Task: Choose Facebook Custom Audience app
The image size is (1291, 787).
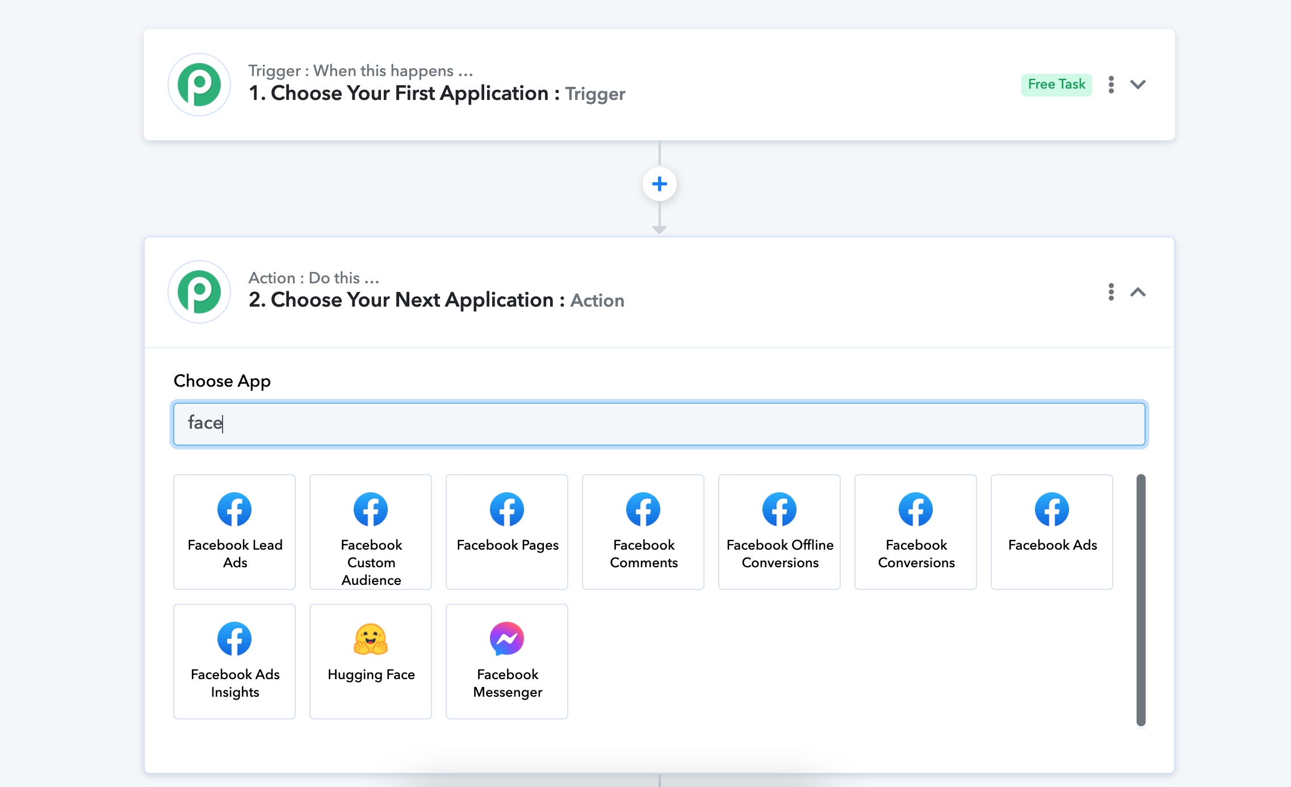Action: (371, 532)
